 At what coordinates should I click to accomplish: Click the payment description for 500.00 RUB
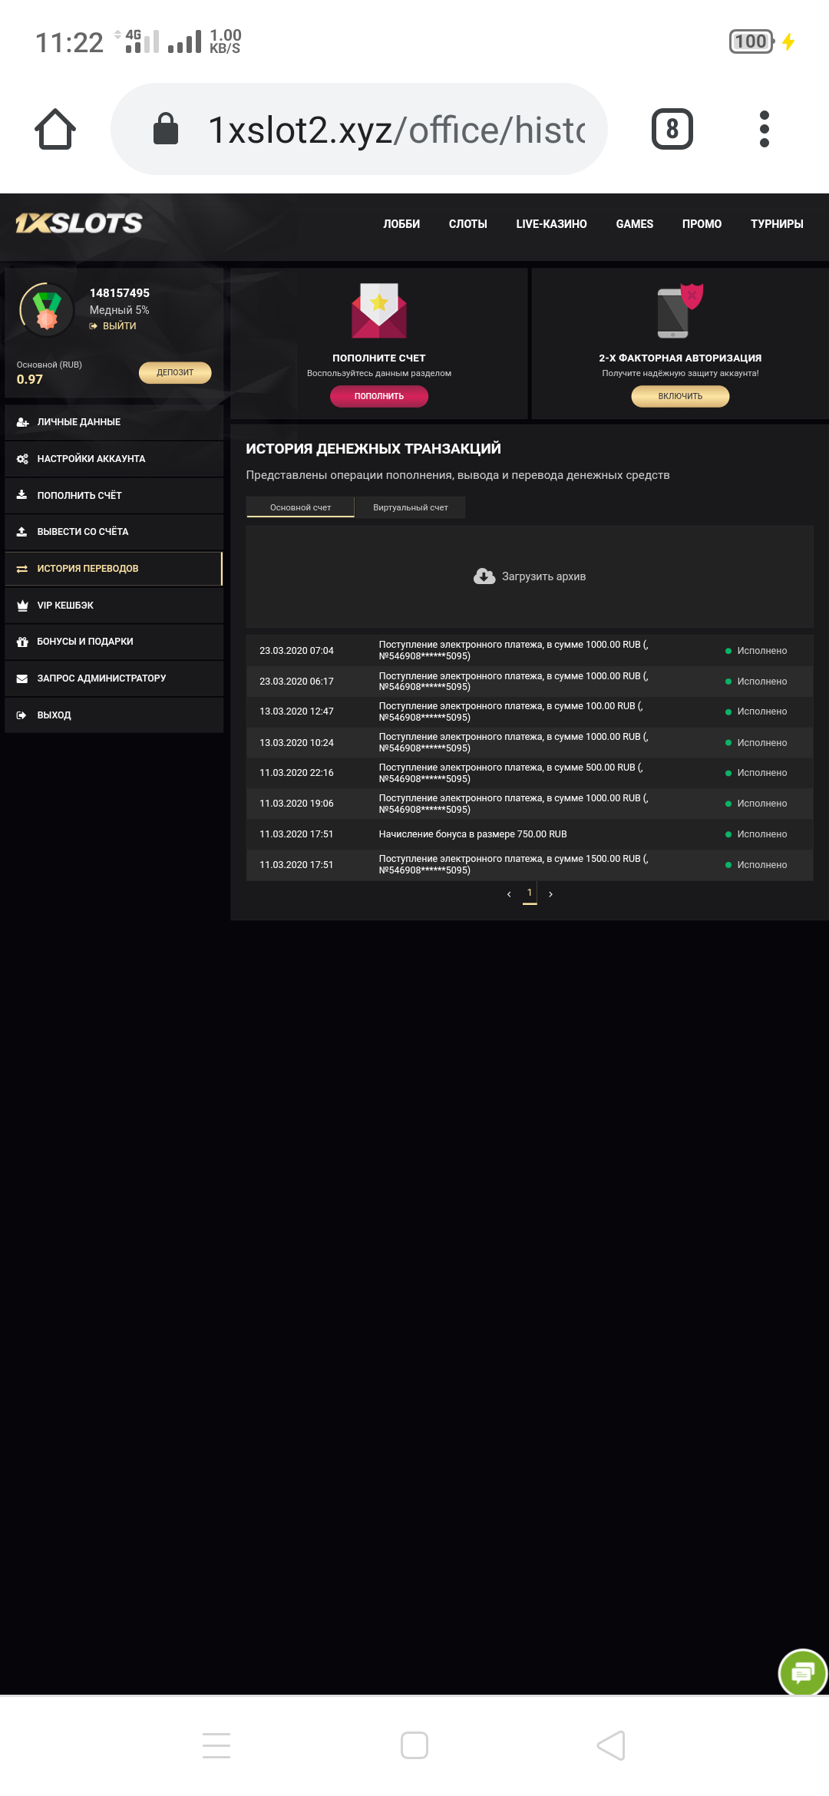tap(511, 773)
